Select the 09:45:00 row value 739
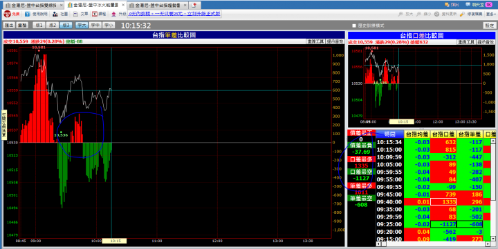Image resolution: width=498 pixels, height=249 pixels. [443, 195]
